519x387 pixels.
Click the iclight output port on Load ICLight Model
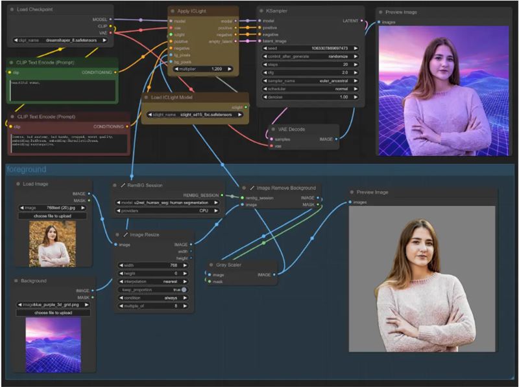tap(246, 107)
